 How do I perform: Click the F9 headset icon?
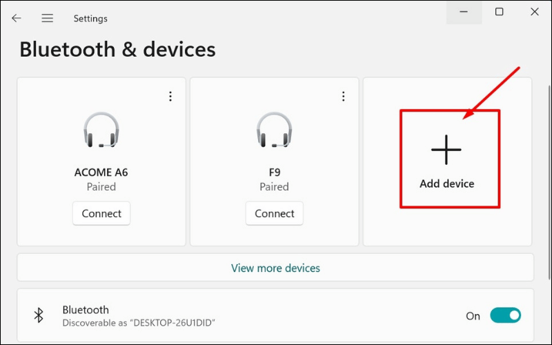(x=274, y=130)
